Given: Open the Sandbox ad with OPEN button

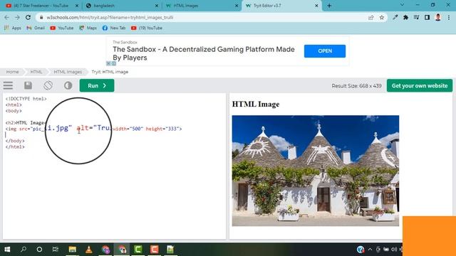Looking at the screenshot, I should point(325,50).
